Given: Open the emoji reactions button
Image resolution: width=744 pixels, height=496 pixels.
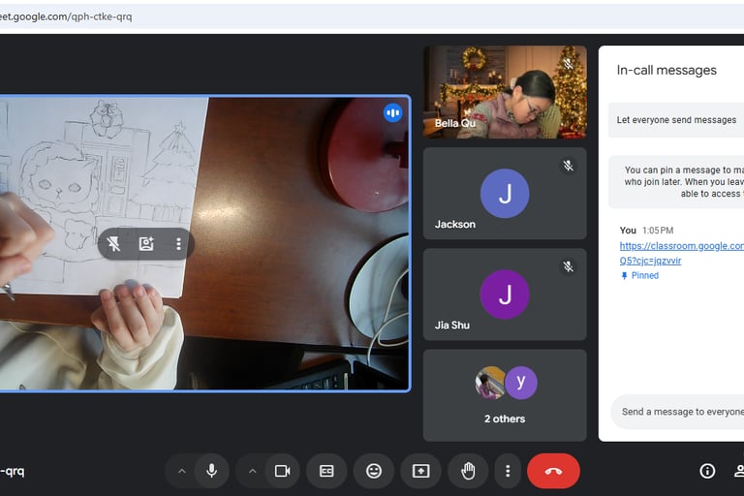Looking at the screenshot, I should (x=374, y=471).
